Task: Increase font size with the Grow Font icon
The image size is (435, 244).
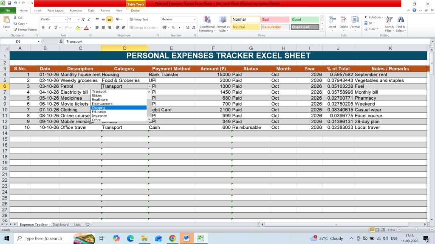Action: click(x=83, y=19)
